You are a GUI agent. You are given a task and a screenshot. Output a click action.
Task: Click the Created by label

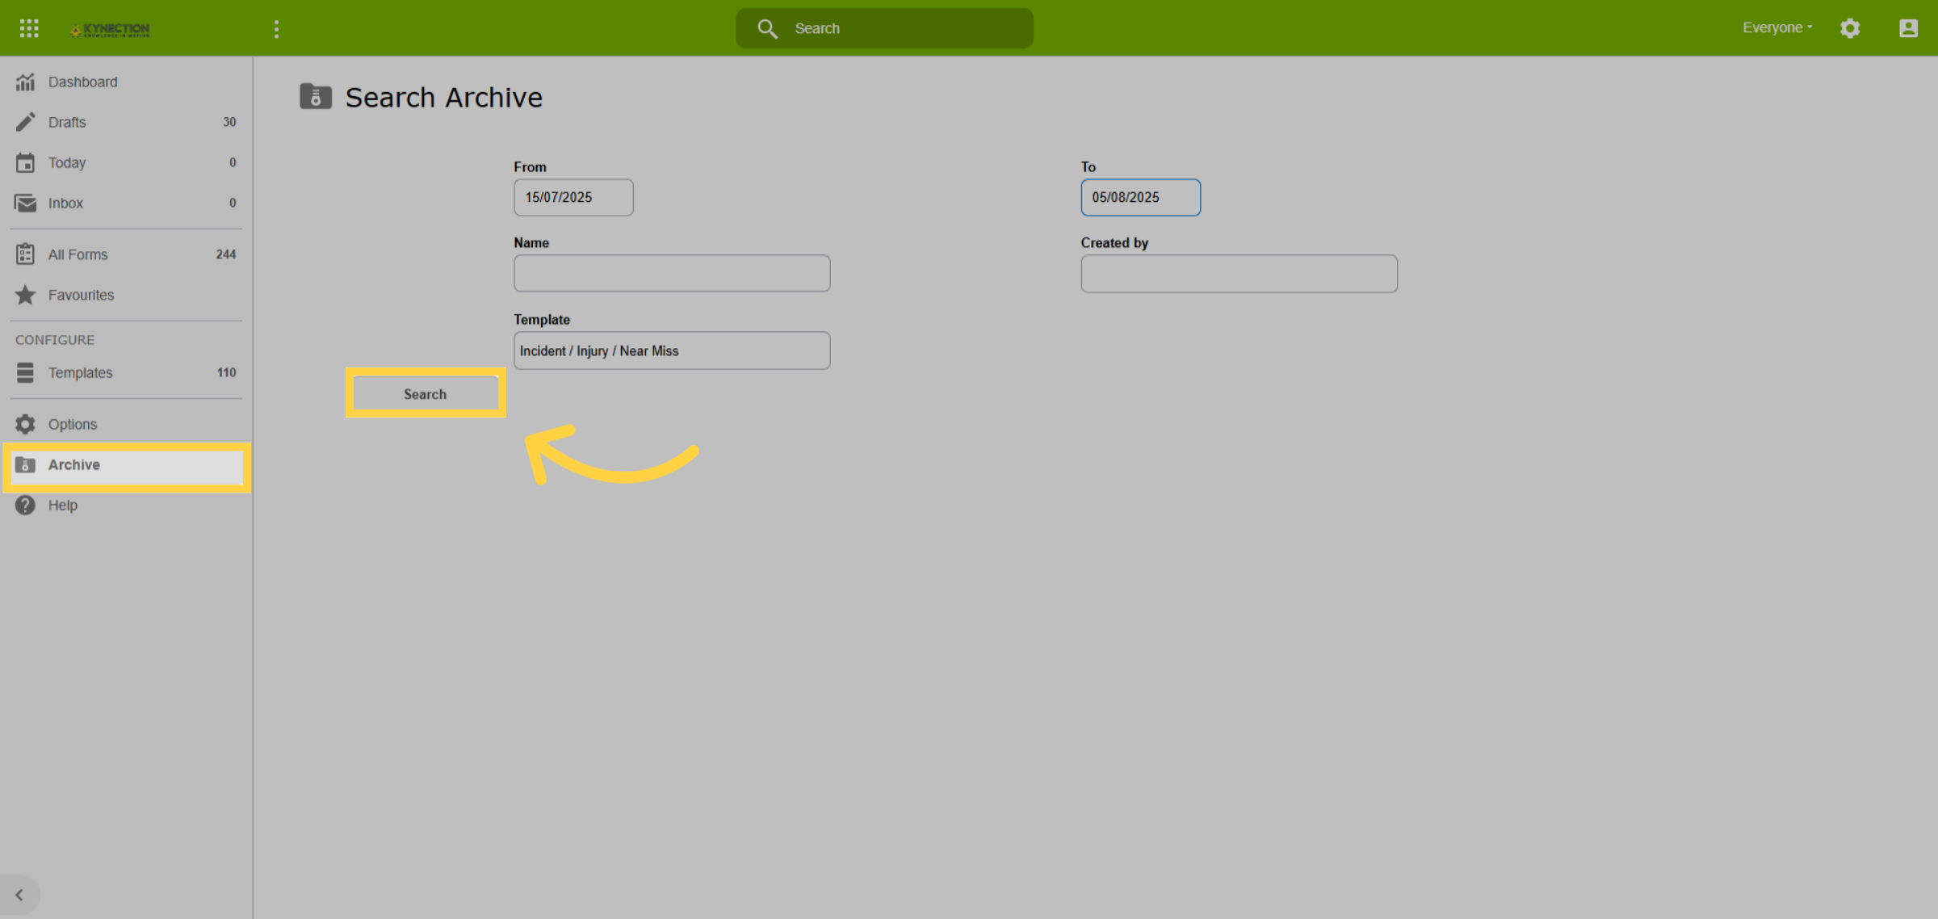(1114, 243)
